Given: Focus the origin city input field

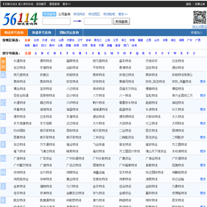Looking at the screenshot, I should point(56,21).
